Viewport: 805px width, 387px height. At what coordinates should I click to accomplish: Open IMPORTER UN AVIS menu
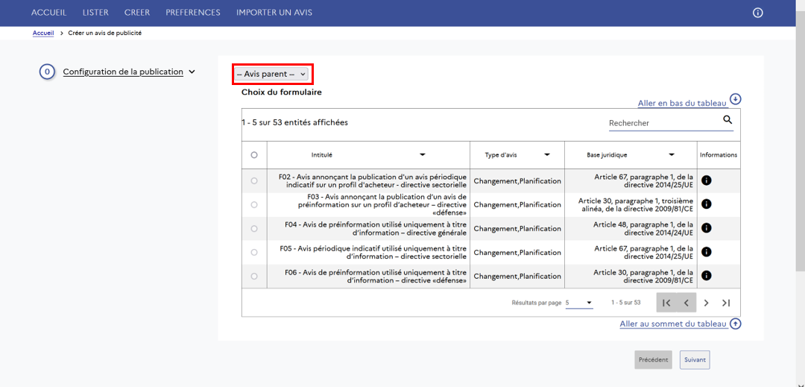point(274,13)
